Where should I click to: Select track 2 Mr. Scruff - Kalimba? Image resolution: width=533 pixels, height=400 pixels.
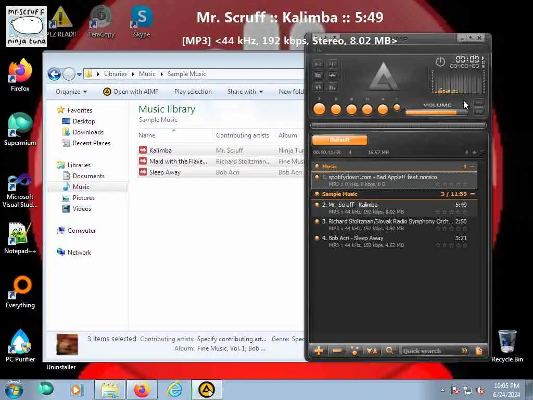(x=395, y=208)
